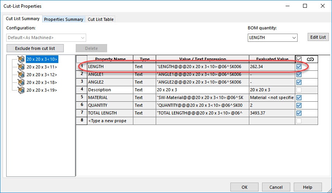332x193 pixels.
Task: Click QUANTITY evaluated value 2
Action: point(272,105)
